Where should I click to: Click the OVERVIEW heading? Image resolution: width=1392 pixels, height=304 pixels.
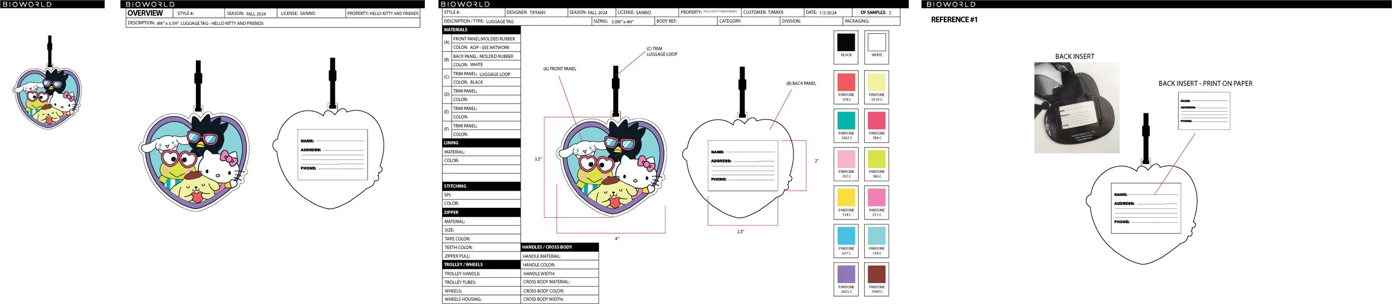point(145,13)
